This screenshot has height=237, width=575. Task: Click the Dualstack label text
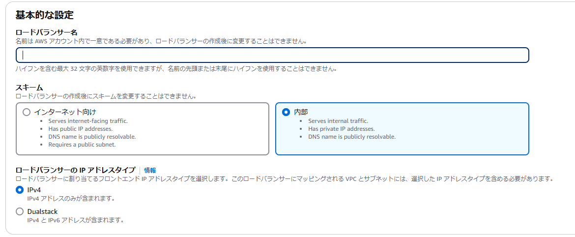coord(43,212)
